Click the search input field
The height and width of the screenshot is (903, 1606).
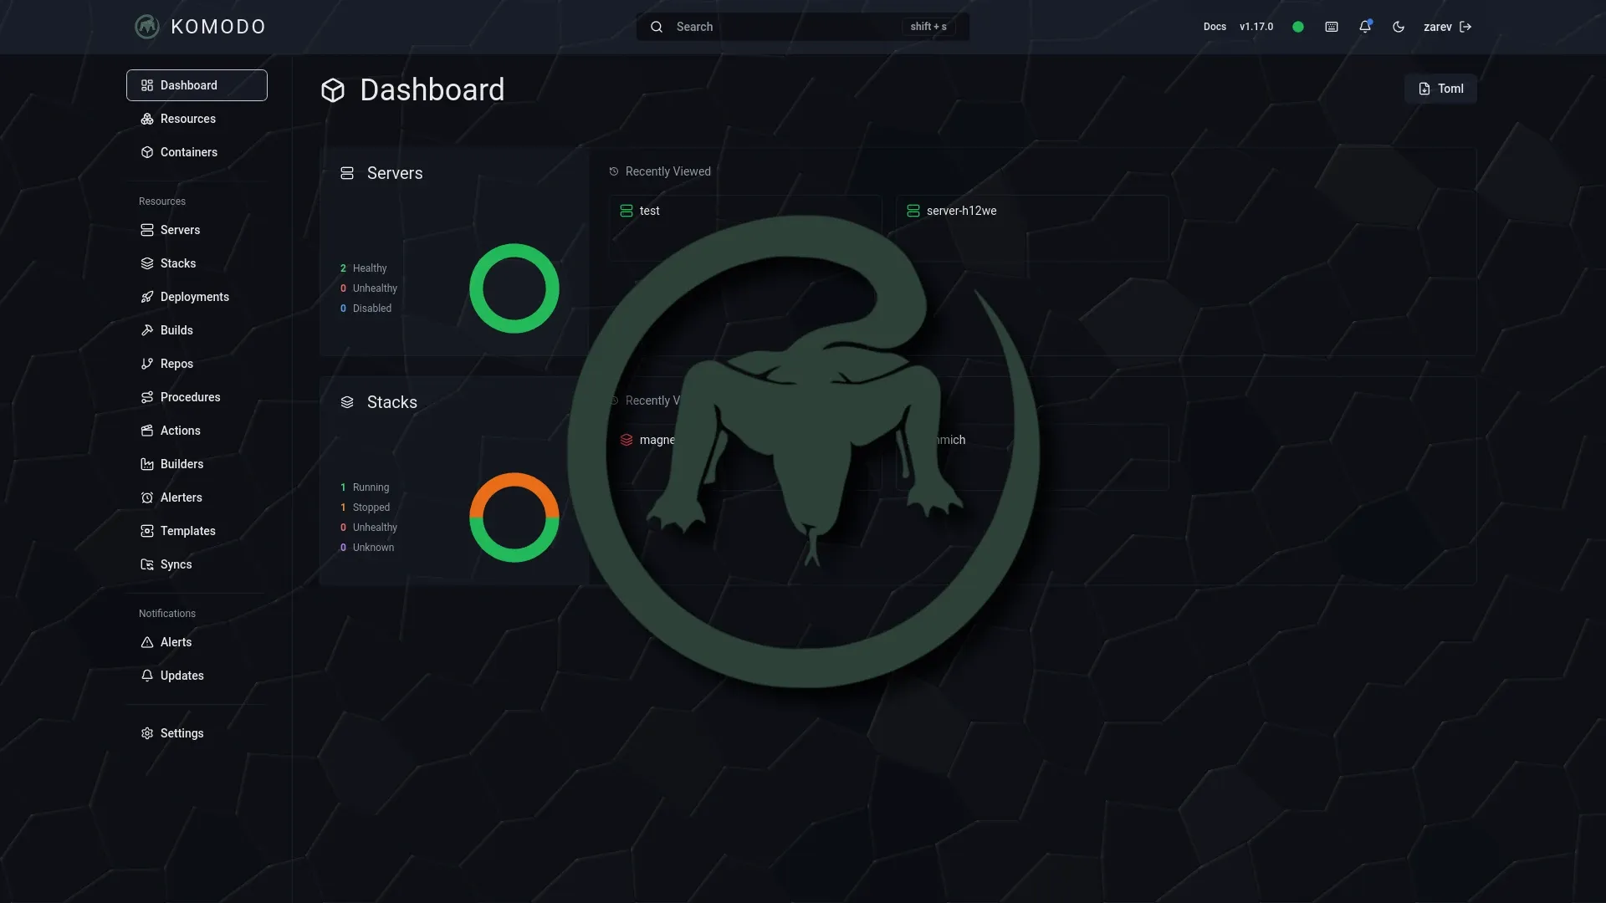tap(778, 27)
